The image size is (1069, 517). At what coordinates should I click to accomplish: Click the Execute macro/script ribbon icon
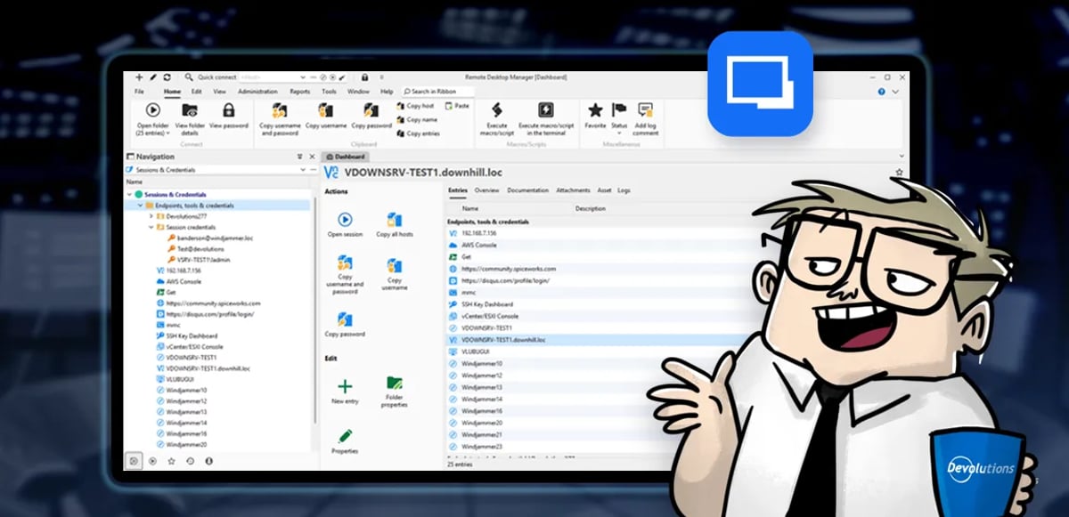click(x=498, y=108)
